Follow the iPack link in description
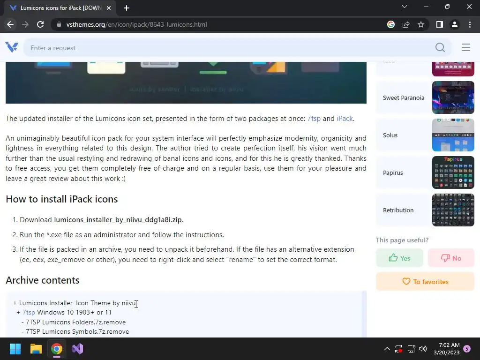Screen dimensions: 480x360 coord(345,119)
